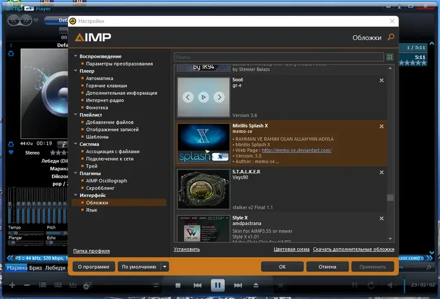440x299 pixels.
Task: Select Трей in settings tree
Action: click(x=91, y=166)
